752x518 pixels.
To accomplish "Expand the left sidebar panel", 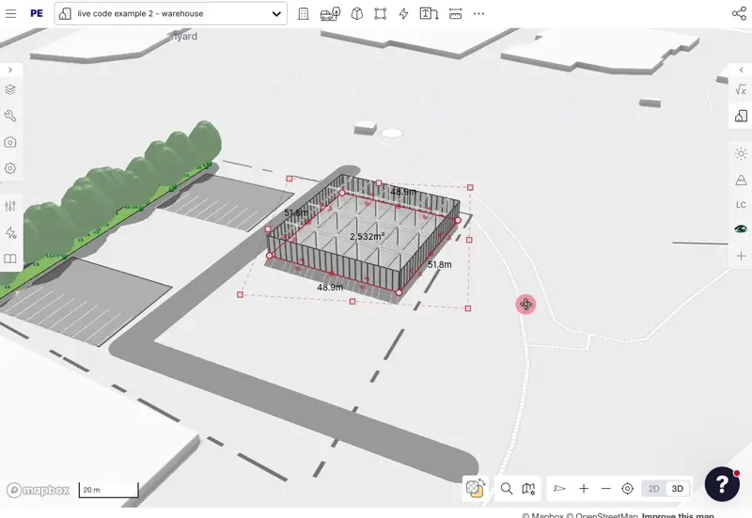I will (x=9, y=70).
